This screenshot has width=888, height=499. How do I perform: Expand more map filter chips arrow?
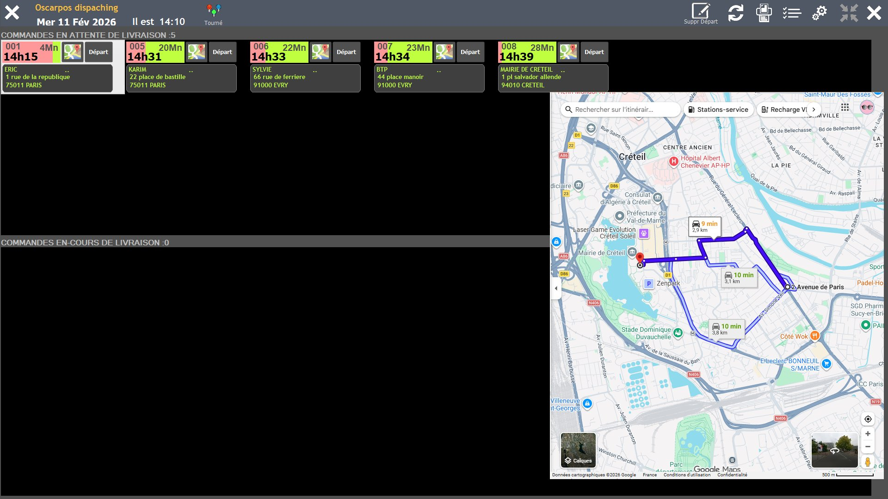point(814,110)
